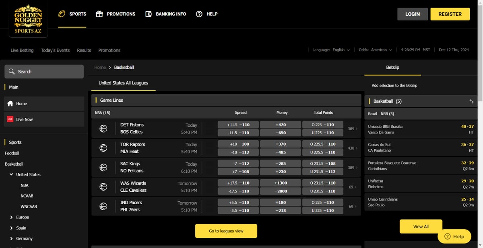483x248 pixels.
Task: Pick CLE Cavaliers spread -17.5 -110
Action: pos(238,191)
